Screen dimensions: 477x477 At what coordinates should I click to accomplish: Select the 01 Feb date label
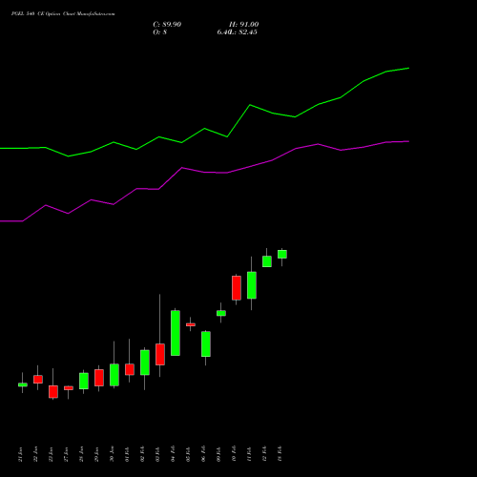128,454
